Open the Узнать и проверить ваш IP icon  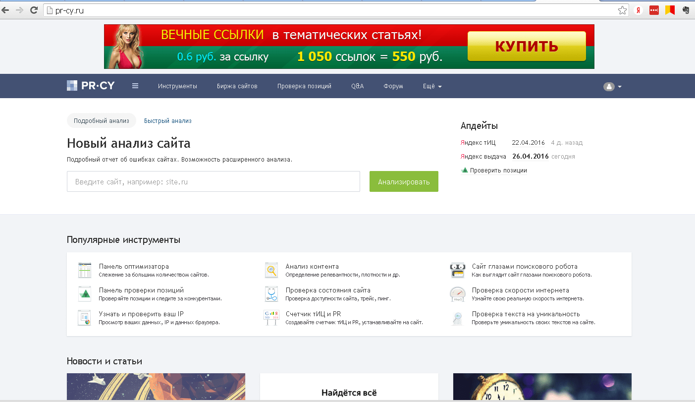tap(84, 318)
